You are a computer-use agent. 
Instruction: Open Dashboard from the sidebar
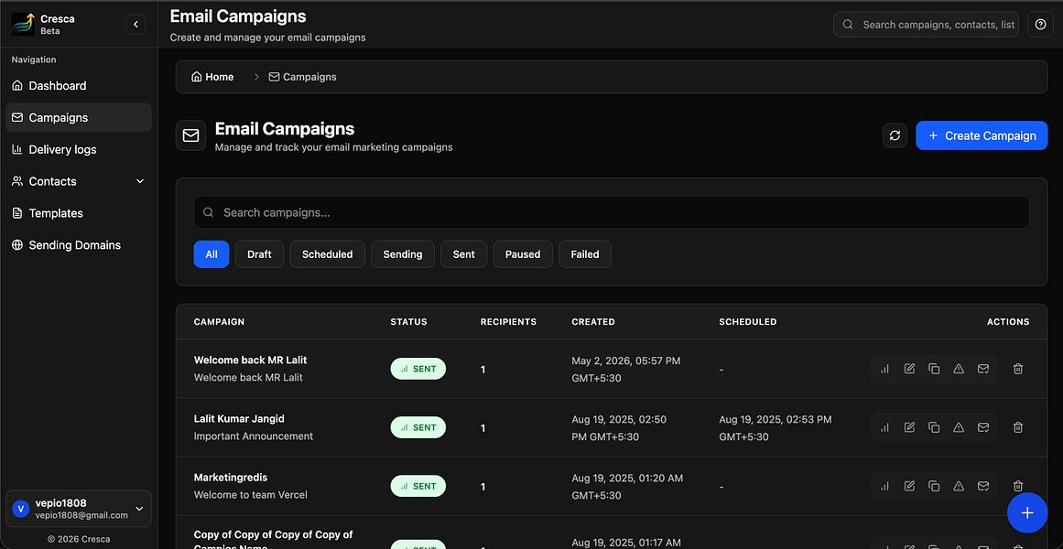click(x=79, y=85)
